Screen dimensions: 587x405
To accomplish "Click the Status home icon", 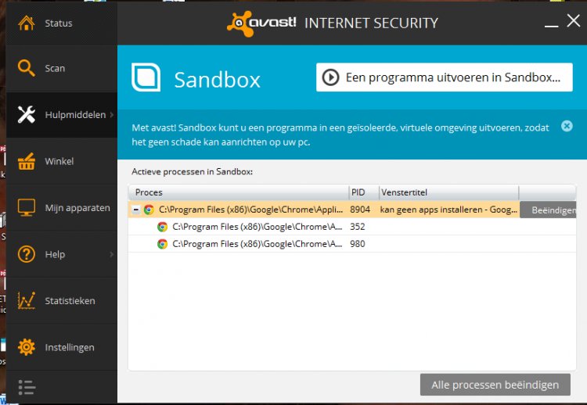I will click(26, 23).
